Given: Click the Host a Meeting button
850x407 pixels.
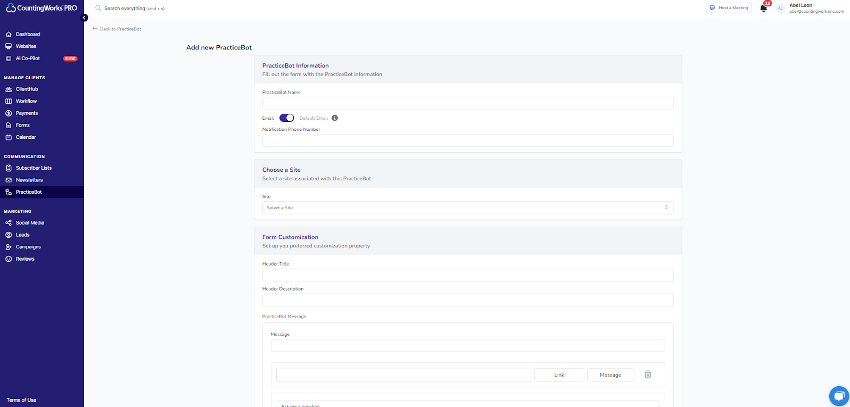Looking at the screenshot, I should click(729, 8).
